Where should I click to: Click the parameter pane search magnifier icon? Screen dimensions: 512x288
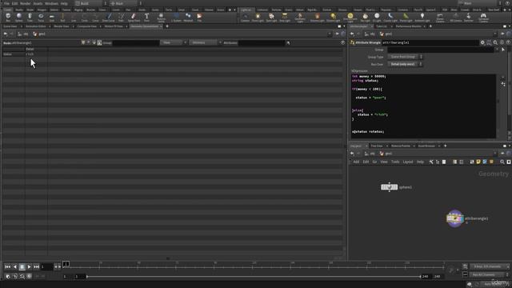point(495,42)
